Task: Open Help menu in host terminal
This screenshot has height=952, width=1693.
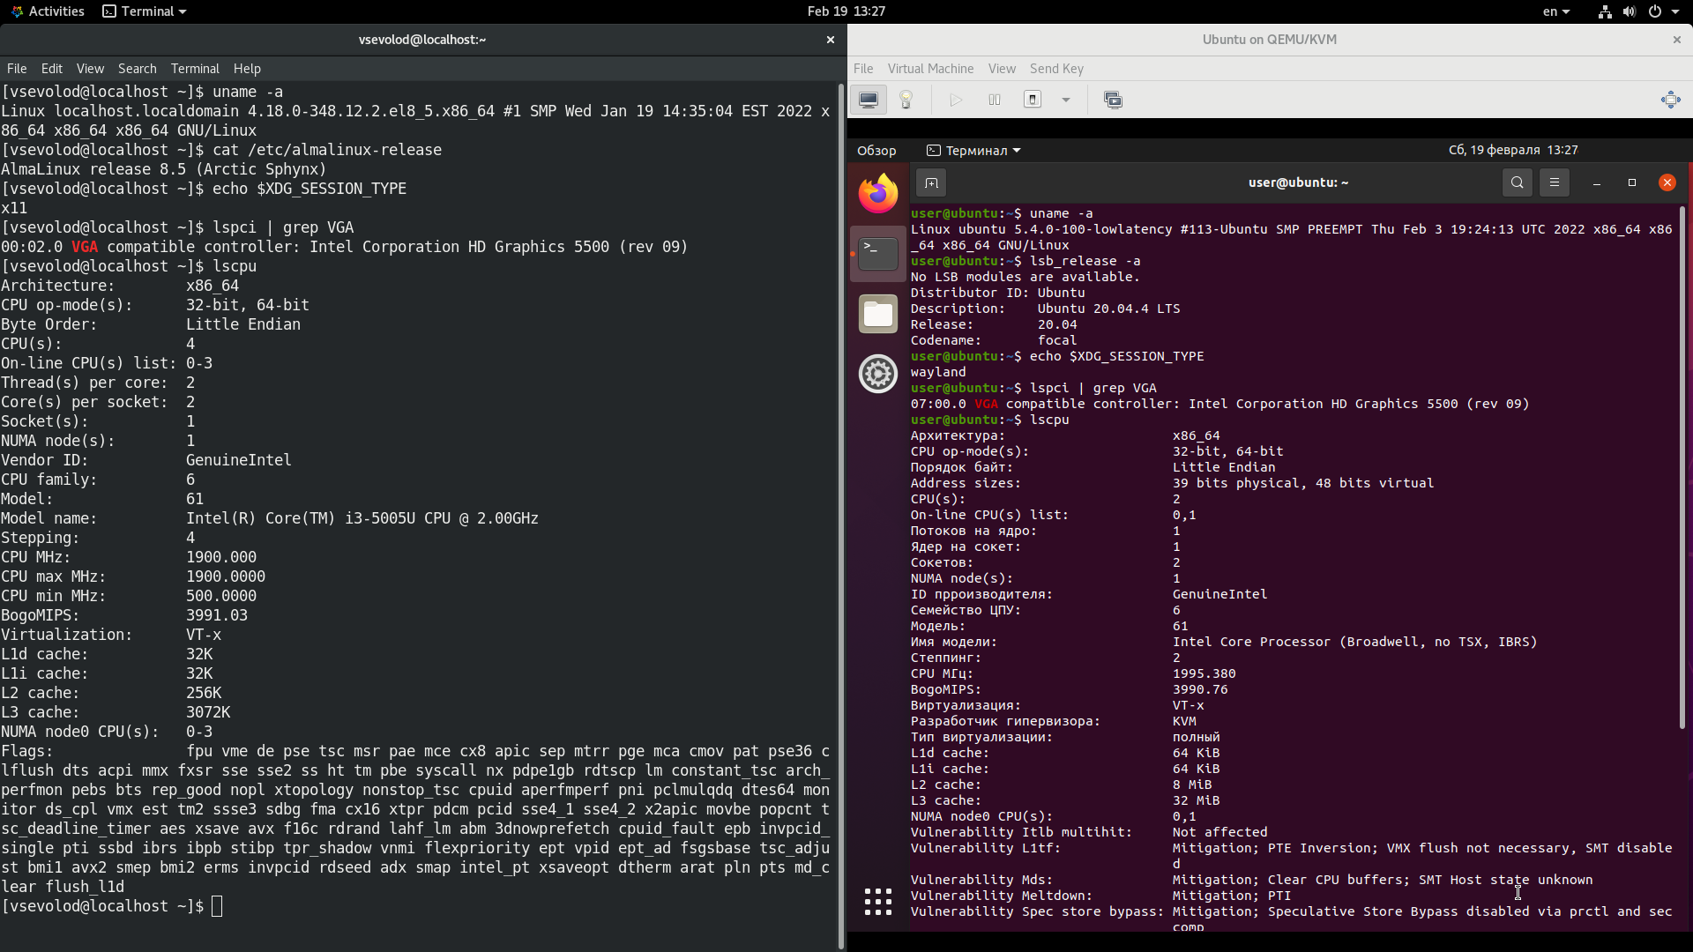Action: pyautogui.click(x=247, y=69)
